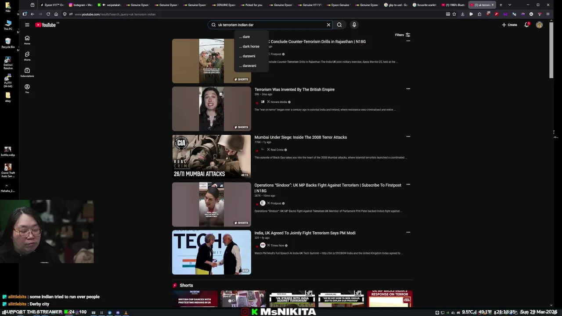Open Subscriptions in the sidebar

pos(27,72)
